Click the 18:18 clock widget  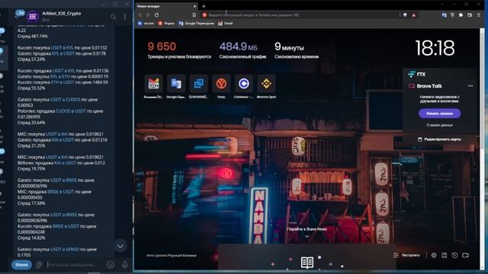click(435, 48)
